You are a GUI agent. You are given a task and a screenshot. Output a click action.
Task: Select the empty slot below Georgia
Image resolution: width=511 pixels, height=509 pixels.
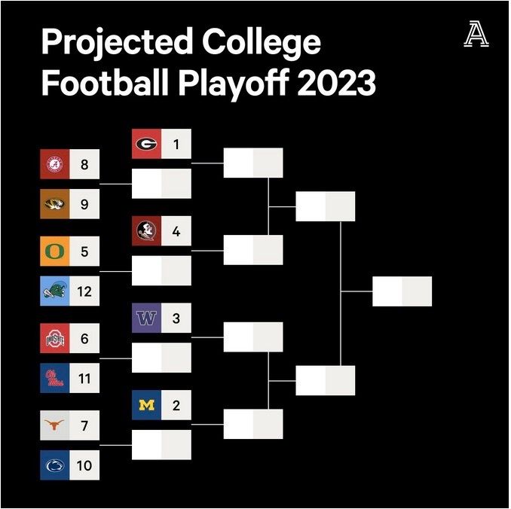click(x=161, y=184)
